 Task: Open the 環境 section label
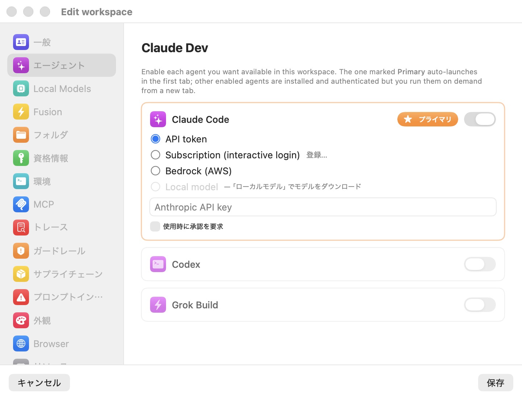(x=42, y=181)
